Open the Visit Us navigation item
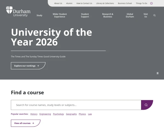 146,15
